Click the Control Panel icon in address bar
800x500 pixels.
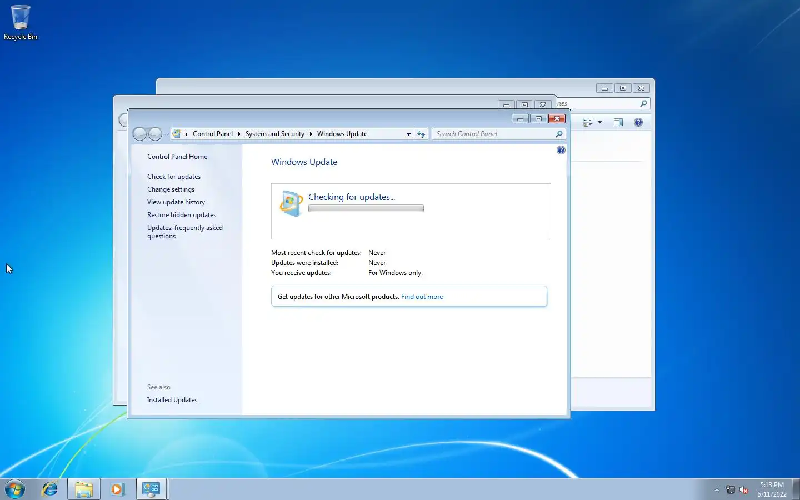(x=177, y=133)
